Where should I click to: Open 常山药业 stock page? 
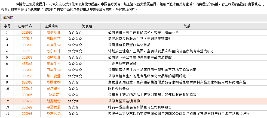point(54,76)
